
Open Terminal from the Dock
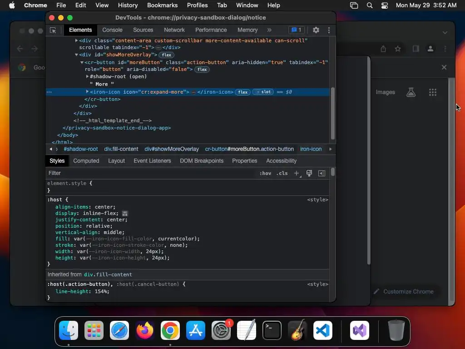272,330
